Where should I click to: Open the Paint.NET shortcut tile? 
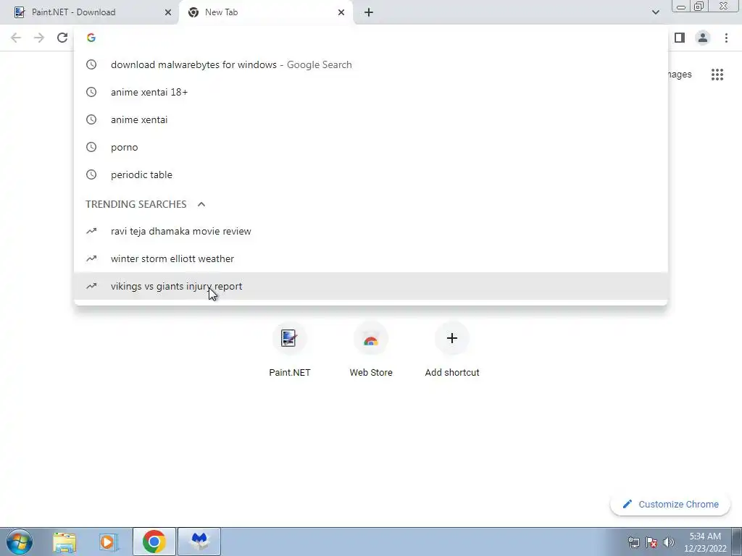tap(290, 351)
